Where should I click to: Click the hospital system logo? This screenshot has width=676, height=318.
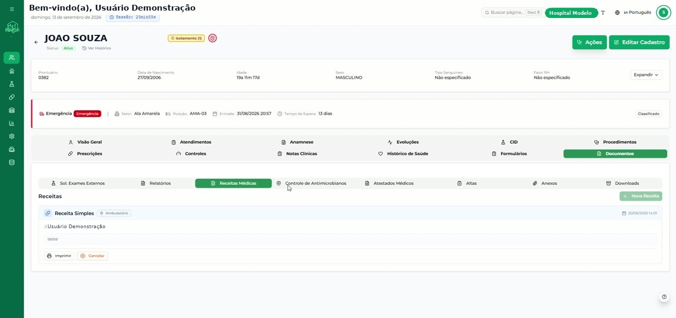point(12,27)
